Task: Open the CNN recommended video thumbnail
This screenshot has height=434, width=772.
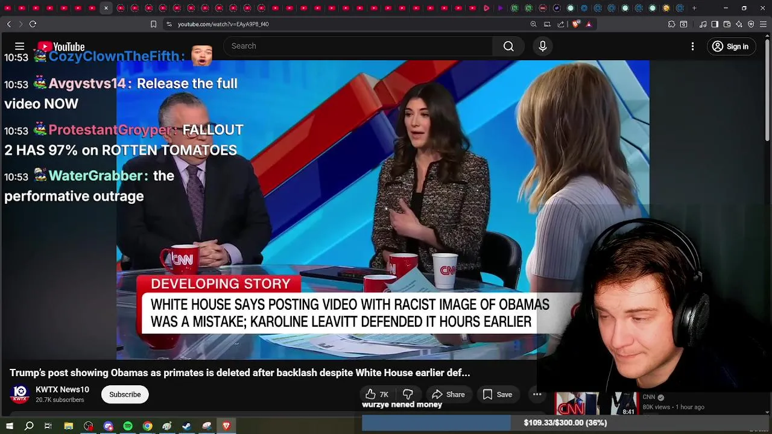Action: pos(596,404)
